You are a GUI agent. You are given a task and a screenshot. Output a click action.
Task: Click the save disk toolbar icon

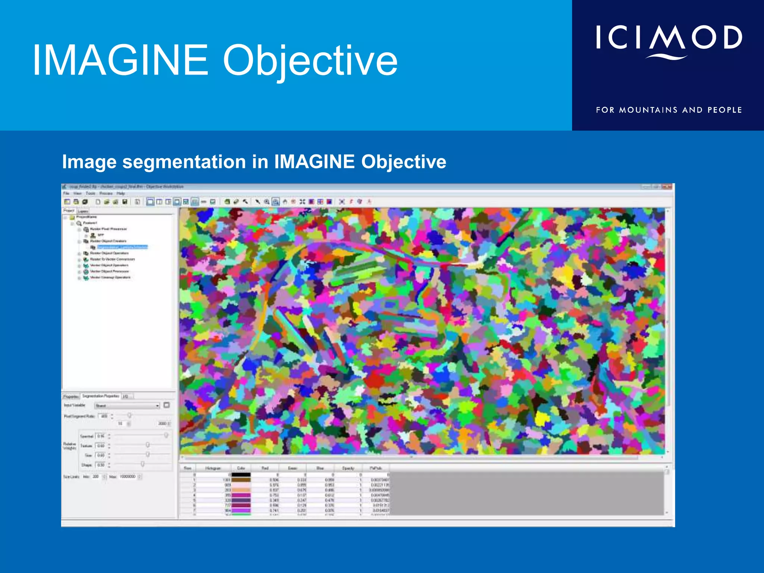point(125,202)
